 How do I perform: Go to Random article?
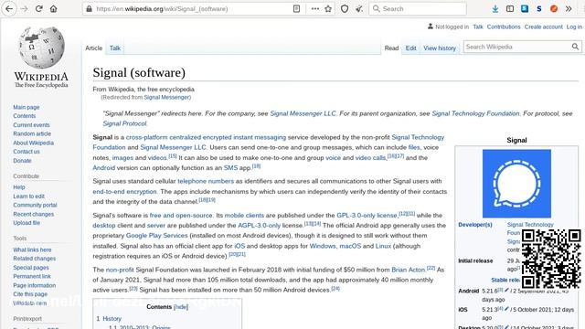click(32, 133)
